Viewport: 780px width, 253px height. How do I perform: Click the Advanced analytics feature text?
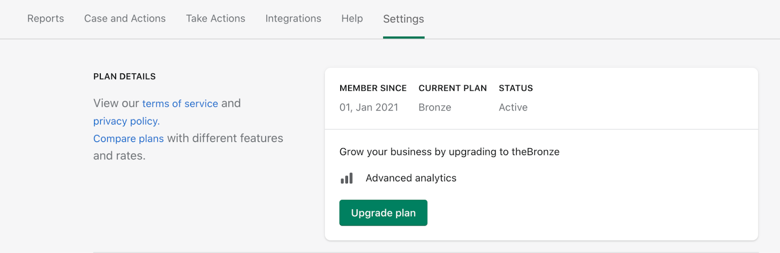pyautogui.click(x=411, y=178)
